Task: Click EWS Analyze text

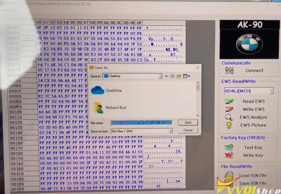Action: (x=253, y=117)
